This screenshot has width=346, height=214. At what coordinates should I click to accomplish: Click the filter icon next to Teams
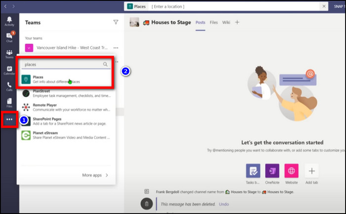click(116, 22)
